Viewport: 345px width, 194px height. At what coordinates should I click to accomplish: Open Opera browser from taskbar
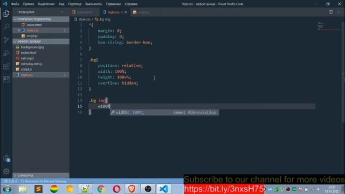pos(116,189)
